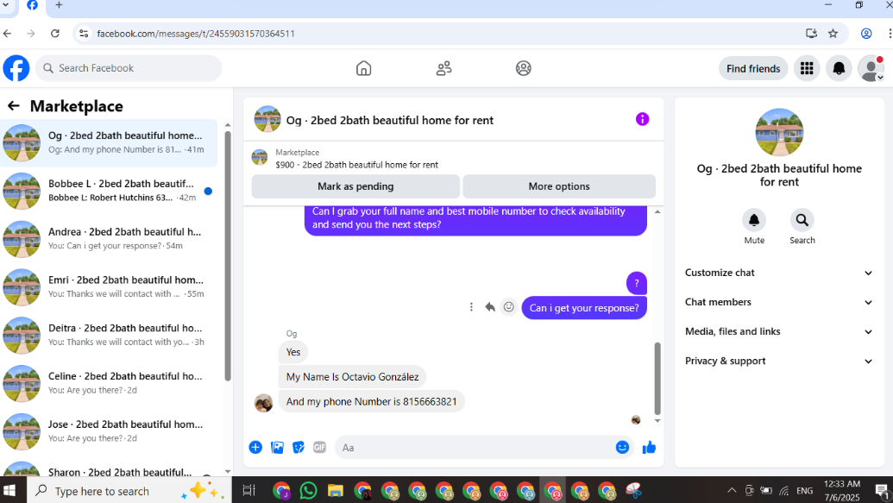893x503 pixels.
Task: Click 'And my phone Number is 8156663821' message
Action: point(371,401)
